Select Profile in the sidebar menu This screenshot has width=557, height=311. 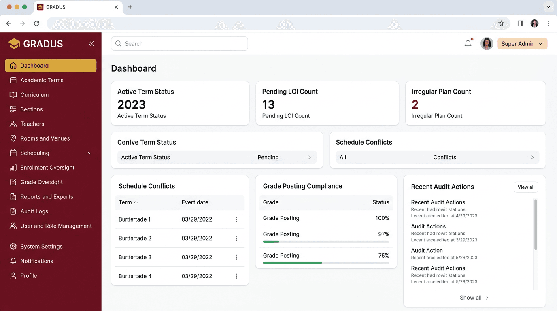(x=29, y=275)
